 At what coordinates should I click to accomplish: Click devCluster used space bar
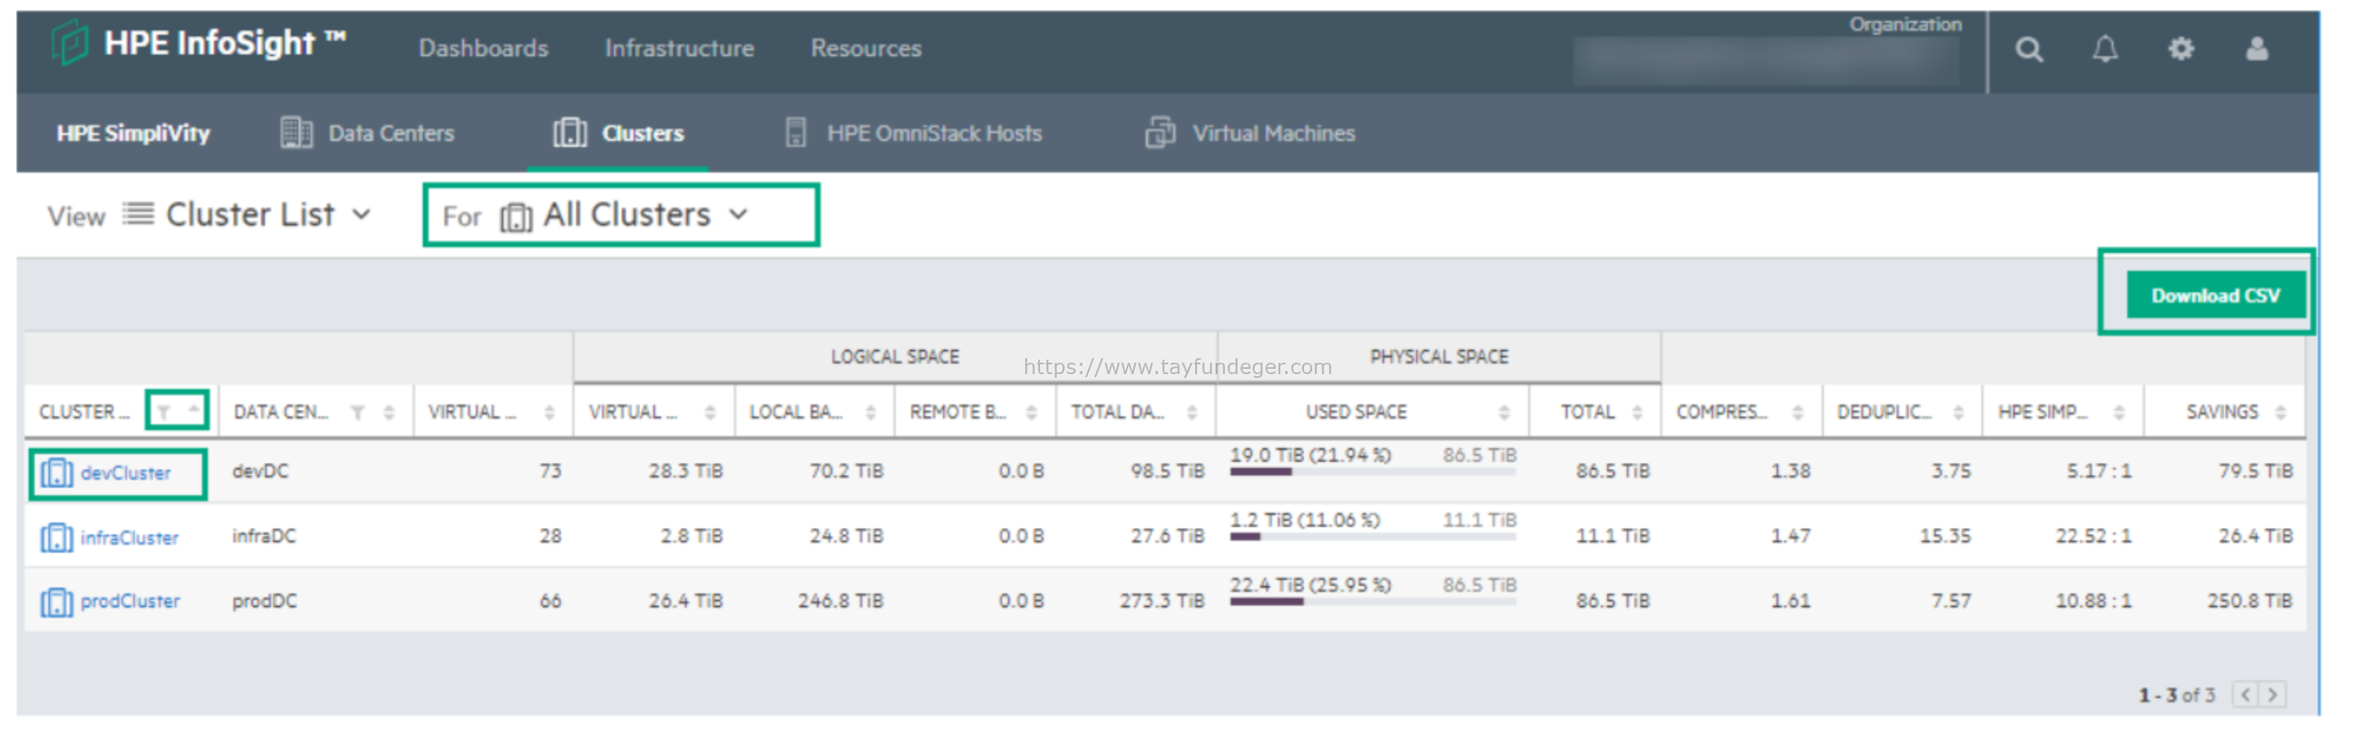point(1372,472)
